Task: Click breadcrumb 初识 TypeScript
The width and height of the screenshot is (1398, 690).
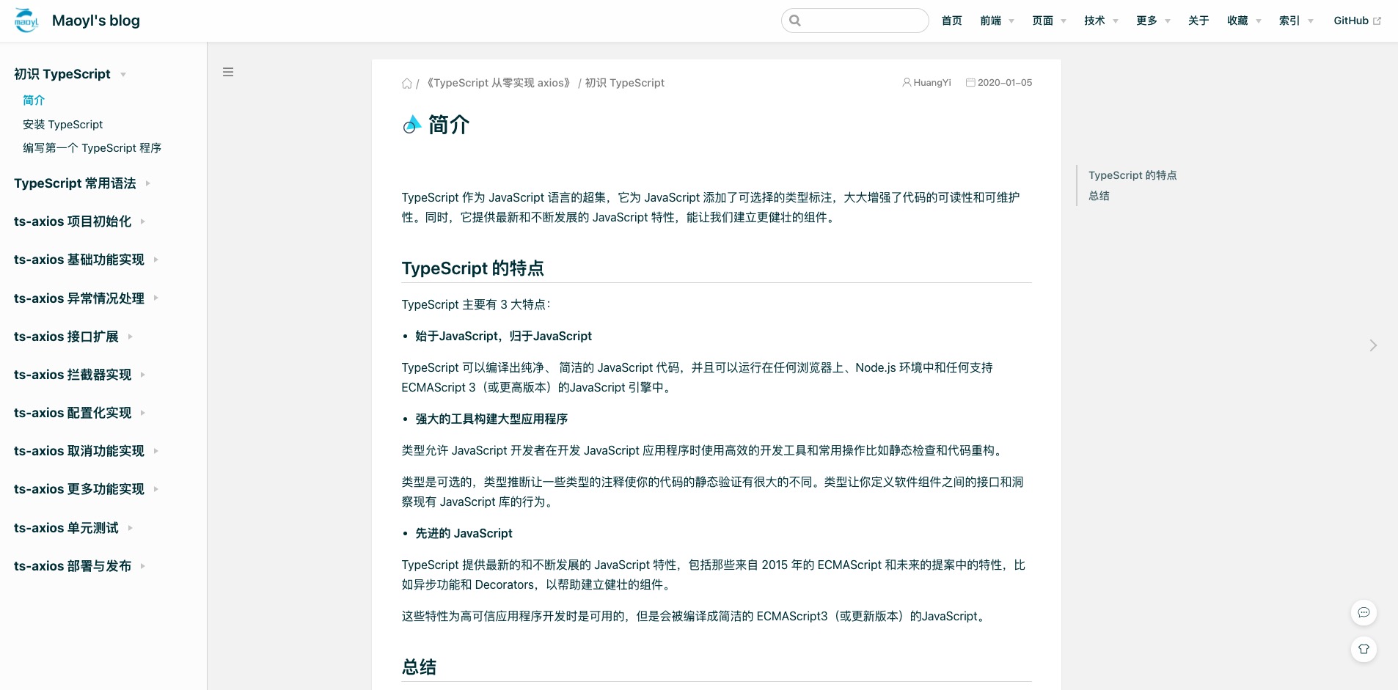Action: point(625,83)
